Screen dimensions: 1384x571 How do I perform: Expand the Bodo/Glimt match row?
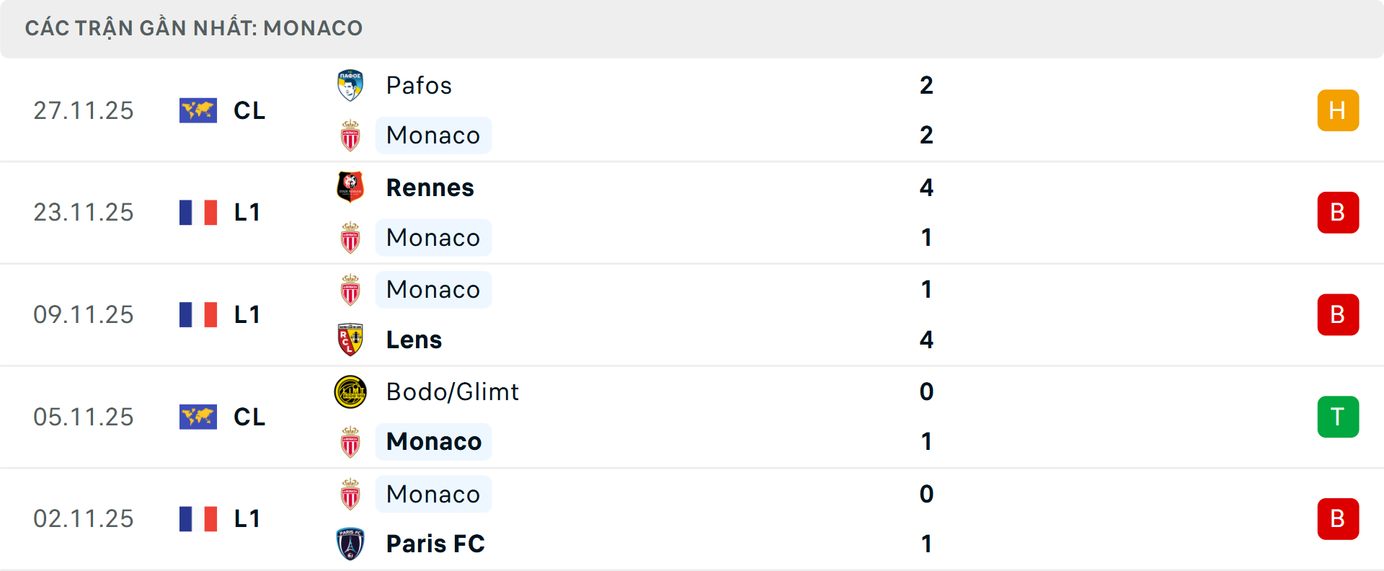pyautogui.click(x=692, y=417)
